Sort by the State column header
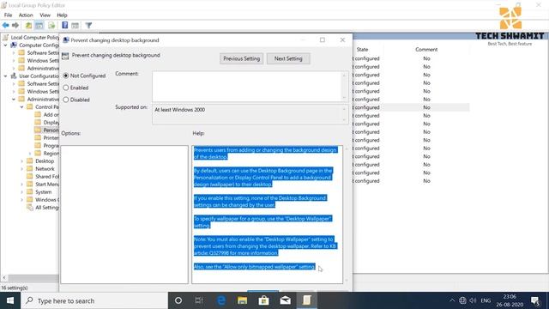The width and height of the screenshot is (549, 309). click(x=362, y=50)
